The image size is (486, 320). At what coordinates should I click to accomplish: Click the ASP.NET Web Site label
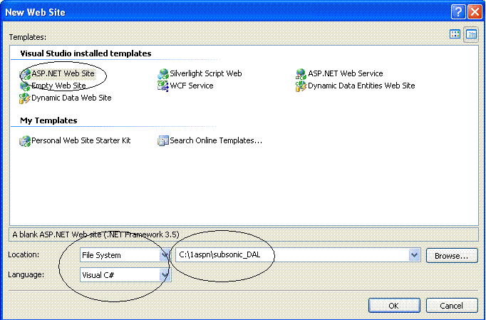point(63,74)
